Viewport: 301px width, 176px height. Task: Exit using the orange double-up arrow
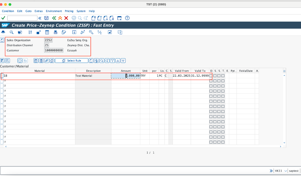pos(60,18)
